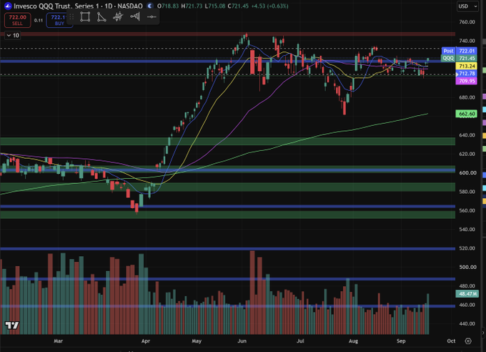This screenshot has height=352, width=486.
Task: Grab the floating toolbar drag handle dots
Action: (x=71, y=16)
